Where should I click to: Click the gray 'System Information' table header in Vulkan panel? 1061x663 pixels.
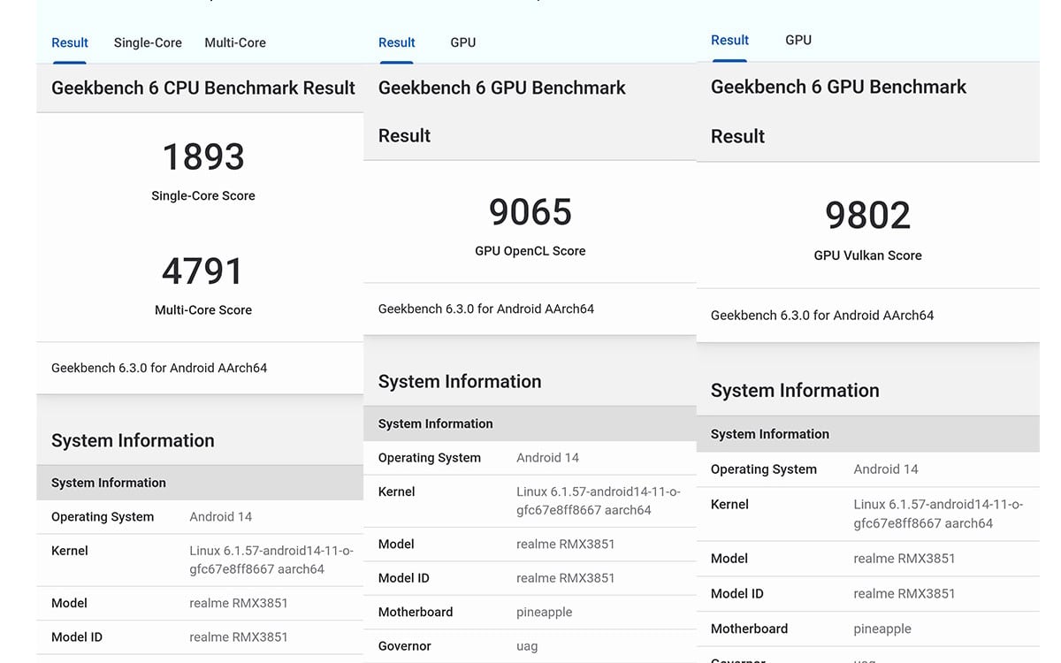pos(868,434)
